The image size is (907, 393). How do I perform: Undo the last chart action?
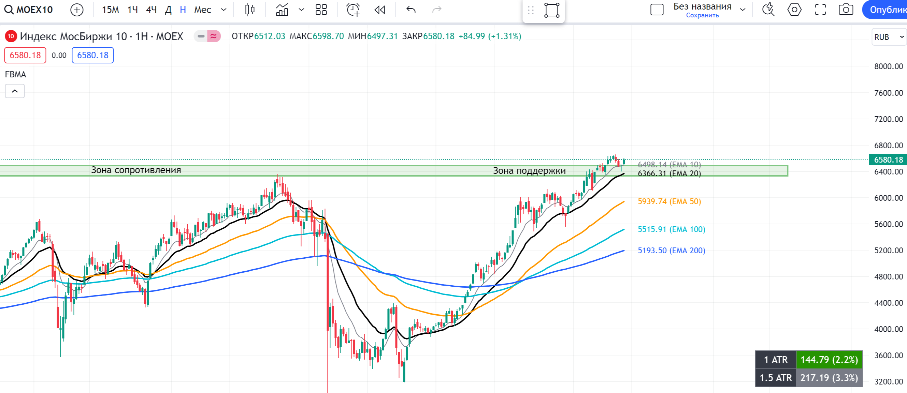tap(411, 10)
